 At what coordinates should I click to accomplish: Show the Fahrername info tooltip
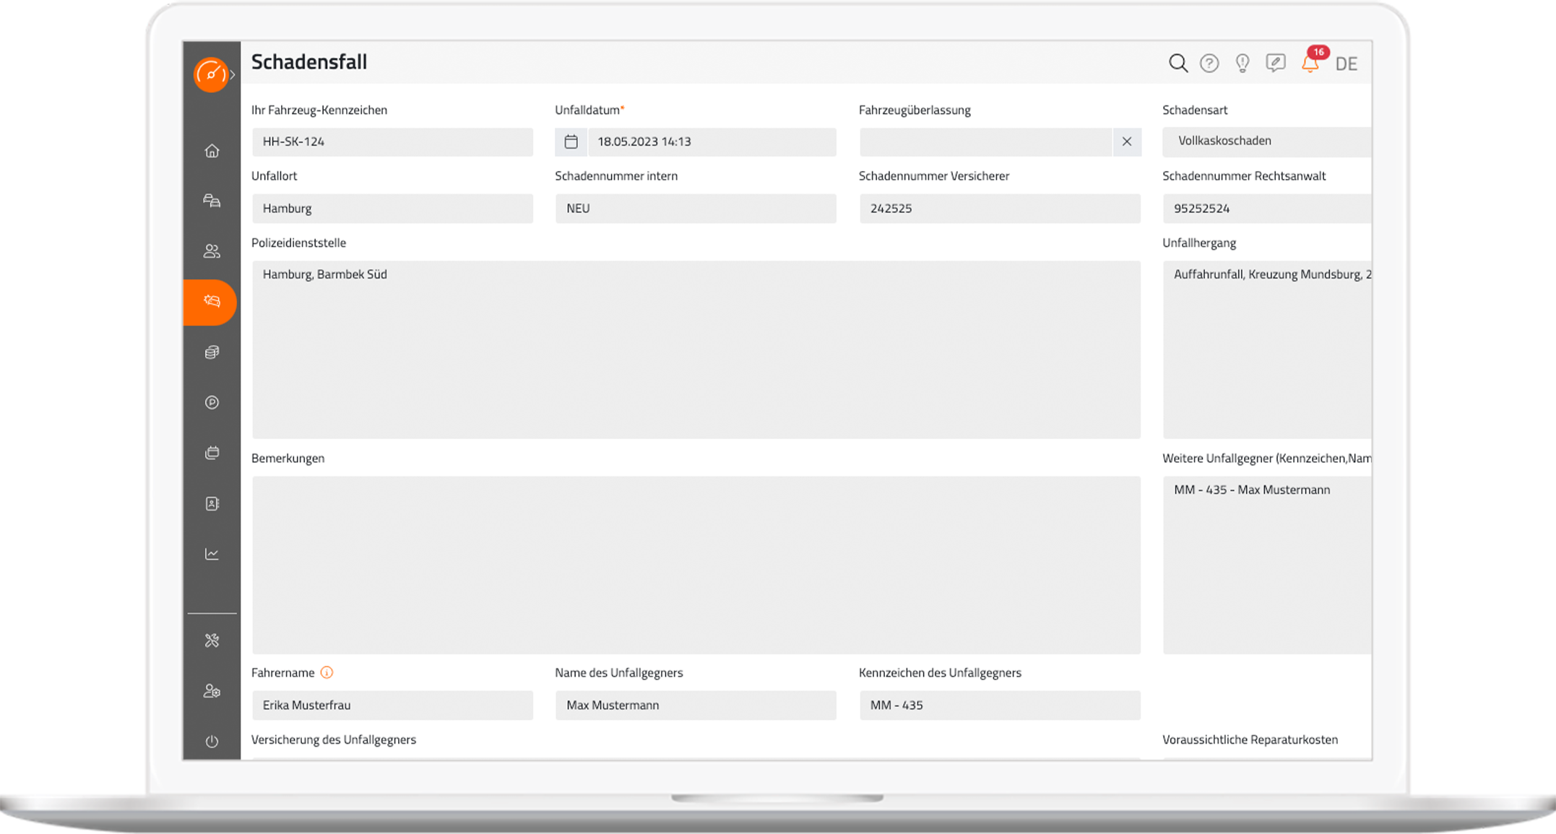[326, 672]
